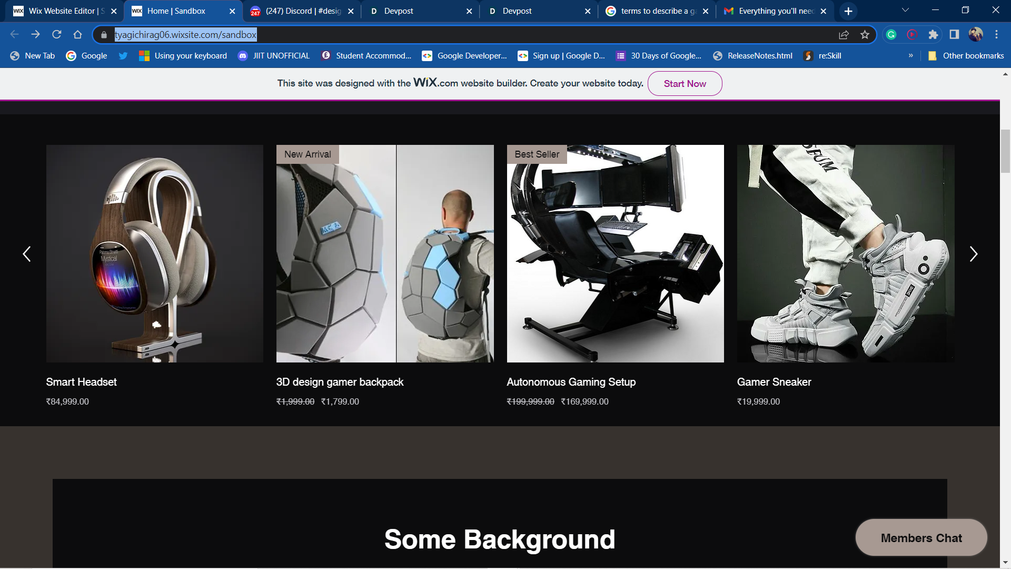Open the Members Chat button
This screenshot has width=1011, height=569.
[x=921, y=538]
